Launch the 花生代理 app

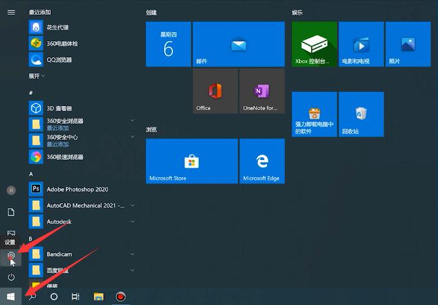coord(82,28)
